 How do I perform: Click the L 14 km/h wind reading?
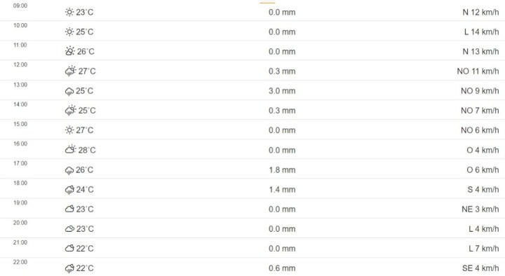(x=481, y=32)
